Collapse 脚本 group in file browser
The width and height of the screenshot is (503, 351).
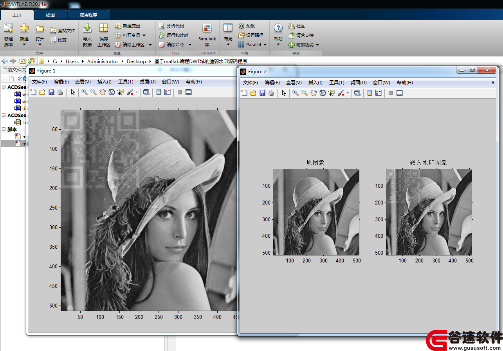pyautogui.click(x=4, y=129)
